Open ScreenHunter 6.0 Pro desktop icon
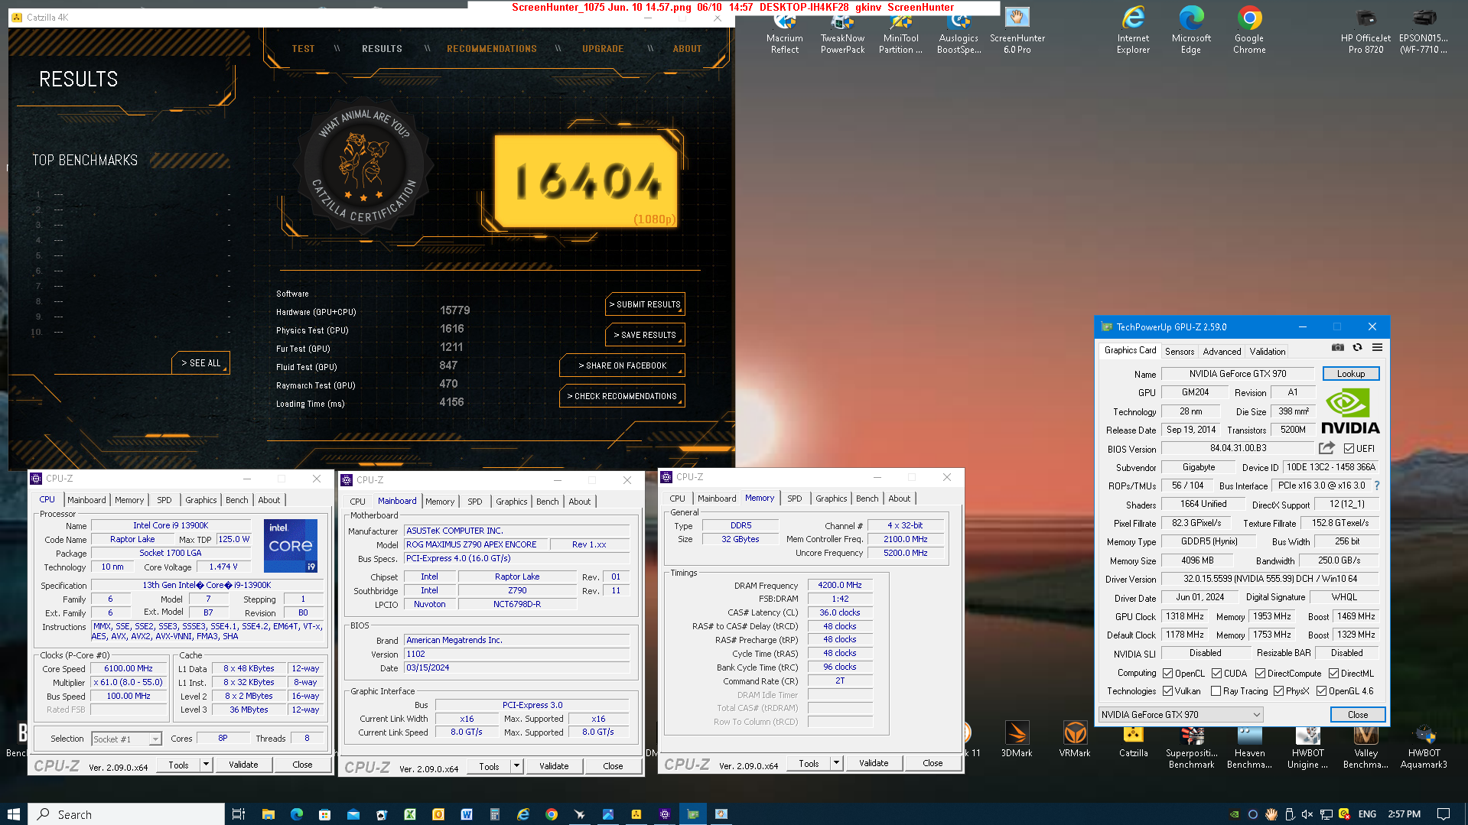1468x825 pixels. (x=1017, y=31)
